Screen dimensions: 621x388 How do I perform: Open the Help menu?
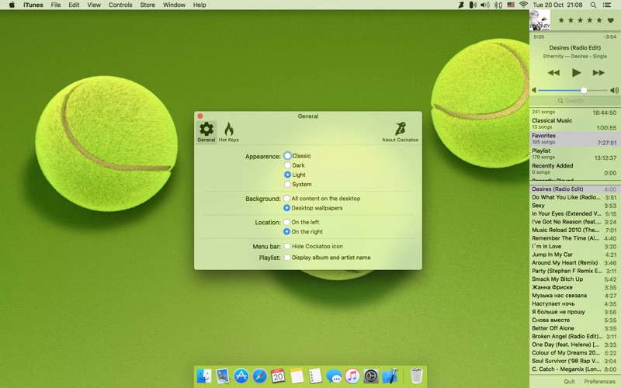click(199, 5)
